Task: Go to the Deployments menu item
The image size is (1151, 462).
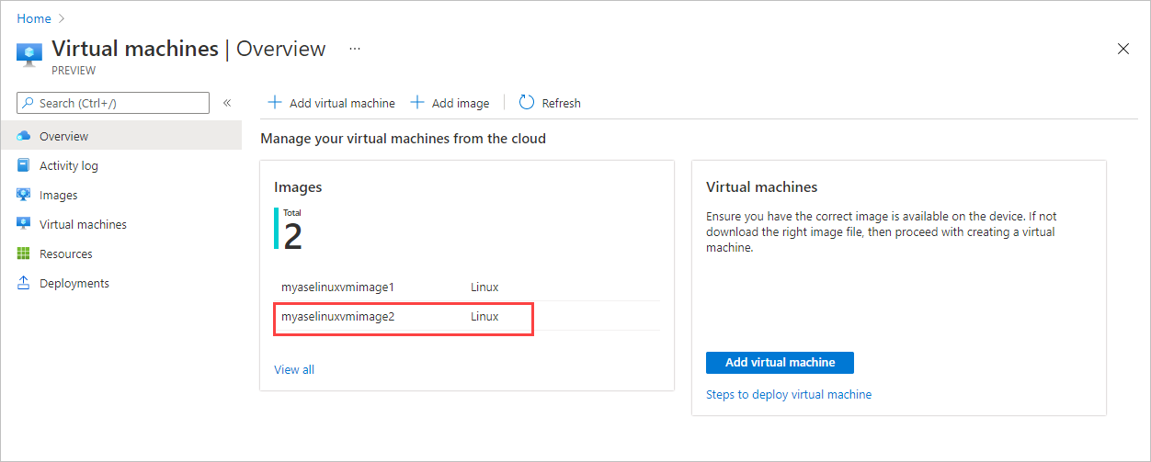Action: (74, 283)
